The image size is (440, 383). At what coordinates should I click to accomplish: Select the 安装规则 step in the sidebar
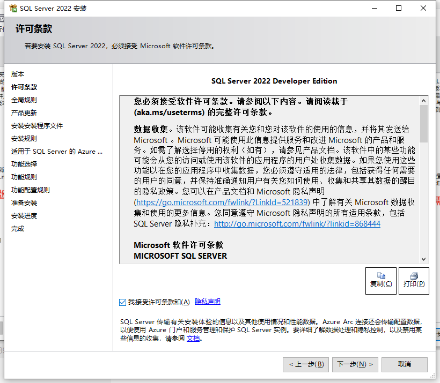tap(24, 139)
